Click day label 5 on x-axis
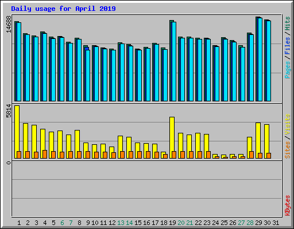 click(53, 223)
